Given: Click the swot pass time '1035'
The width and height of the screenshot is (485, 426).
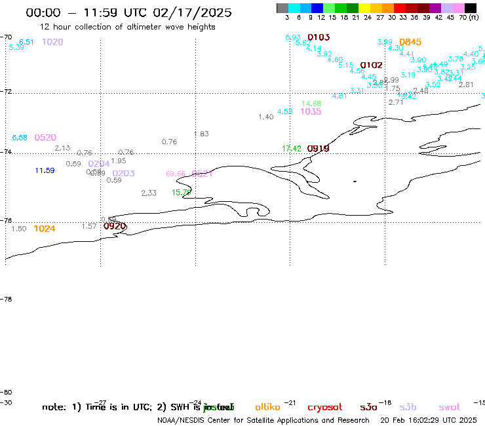Looking at the screenshot, I should (x=311, y=111).
